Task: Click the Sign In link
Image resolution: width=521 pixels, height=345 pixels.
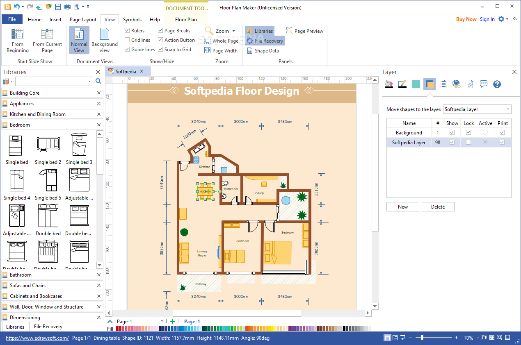Action: tap(487, 19)
